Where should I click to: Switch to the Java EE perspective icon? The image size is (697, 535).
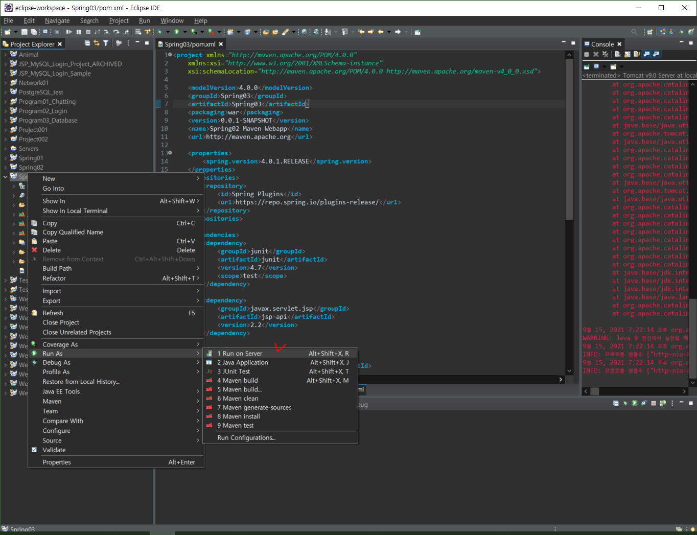(x=663, y=32)
